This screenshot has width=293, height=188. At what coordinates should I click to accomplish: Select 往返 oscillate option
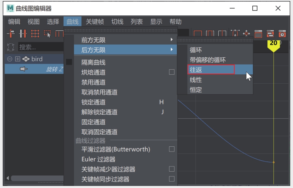[x=220, y=70]
